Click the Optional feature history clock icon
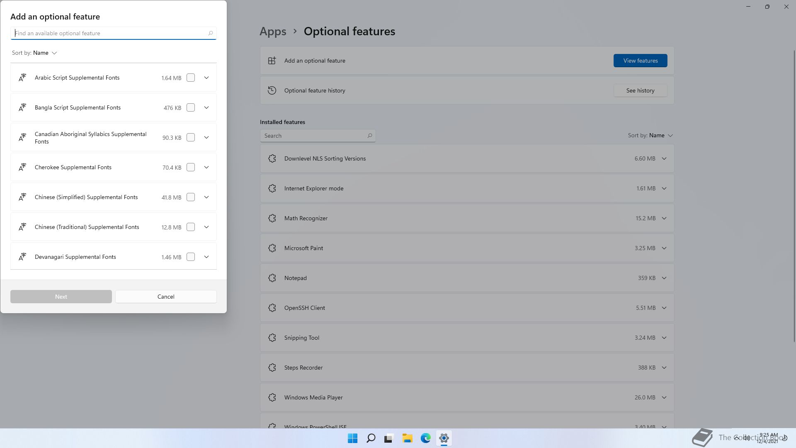796x448 pixels. [x=272, y=90]
